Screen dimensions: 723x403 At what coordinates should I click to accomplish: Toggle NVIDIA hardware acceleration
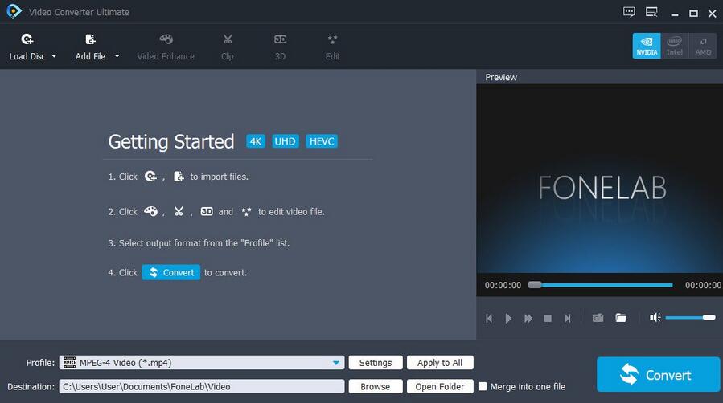click(647, 46)
